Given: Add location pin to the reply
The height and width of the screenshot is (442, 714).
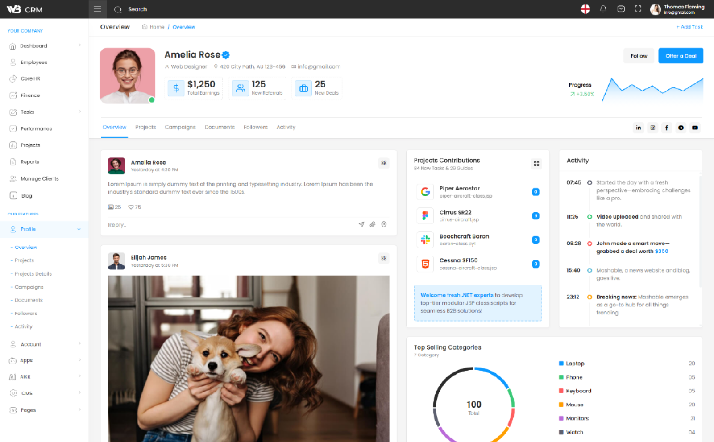Looking at the screenshot, I should [384, 224].
